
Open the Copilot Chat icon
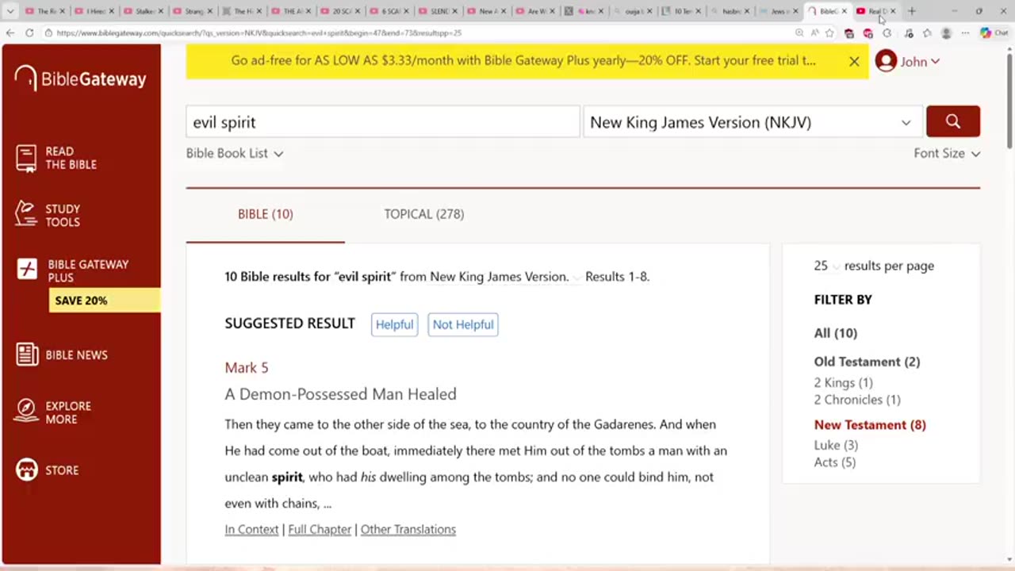(993, 33)
